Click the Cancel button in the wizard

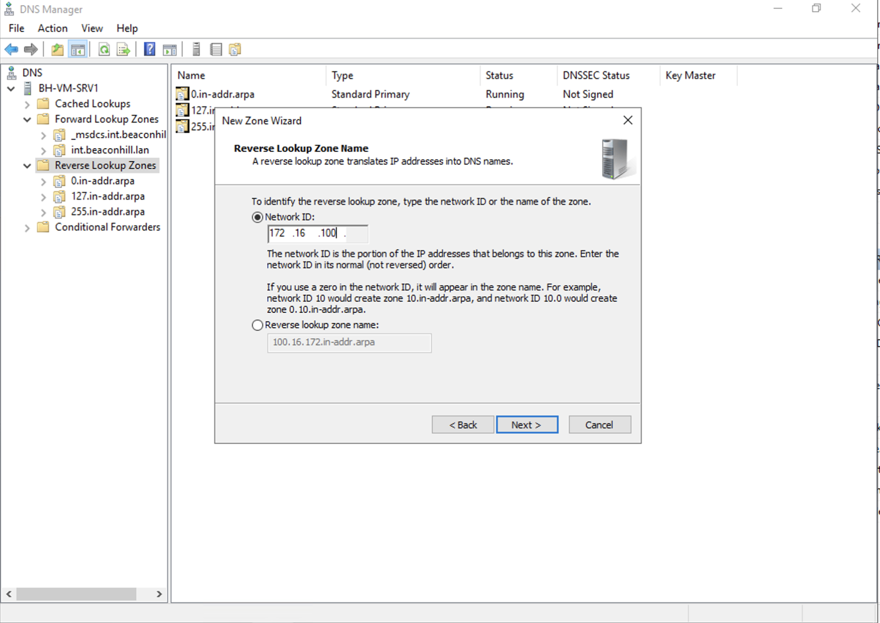[599, 424]
